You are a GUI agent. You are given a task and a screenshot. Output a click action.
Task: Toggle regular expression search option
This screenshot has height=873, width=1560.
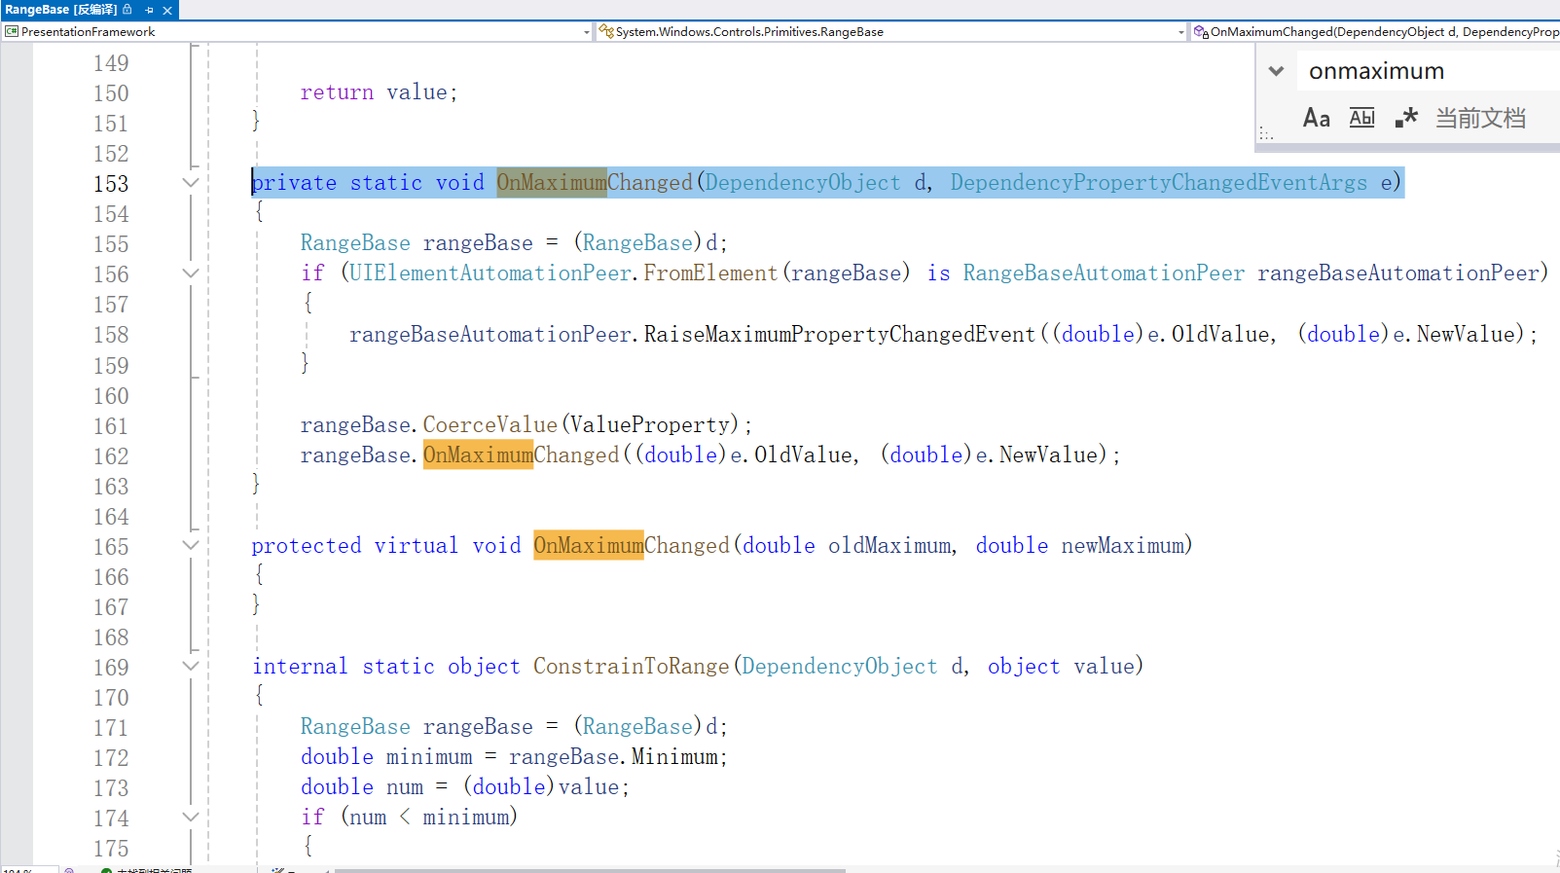coord(1405,119)
